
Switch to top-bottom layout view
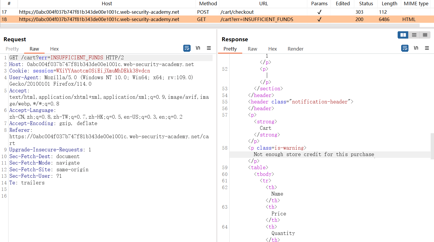(x=414, y=35)
